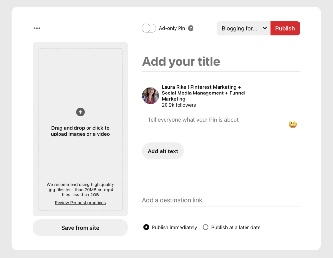Collapse the board picker dropdown
Screen dimensions: 333x258
[x=264, y=28]
